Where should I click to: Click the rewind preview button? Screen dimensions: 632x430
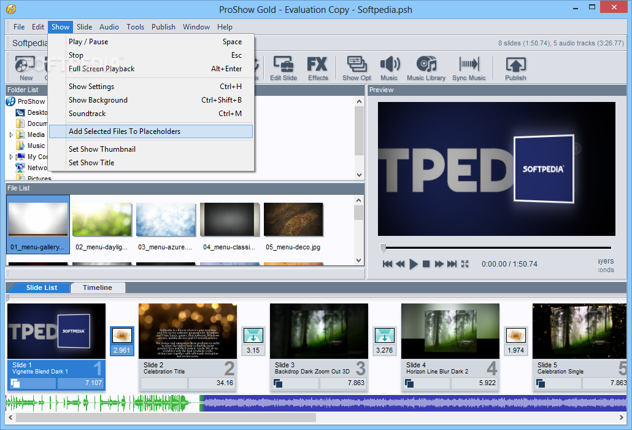[400, 264]
